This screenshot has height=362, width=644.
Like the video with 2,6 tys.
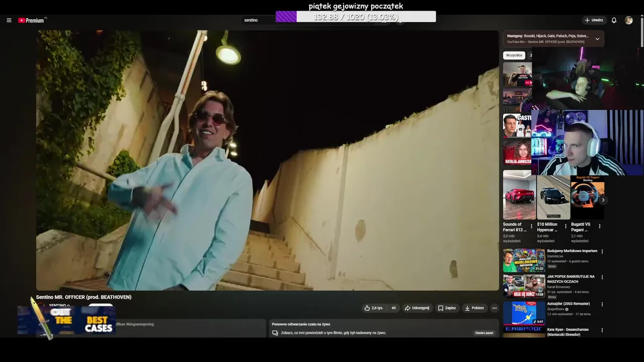(374, 308)
